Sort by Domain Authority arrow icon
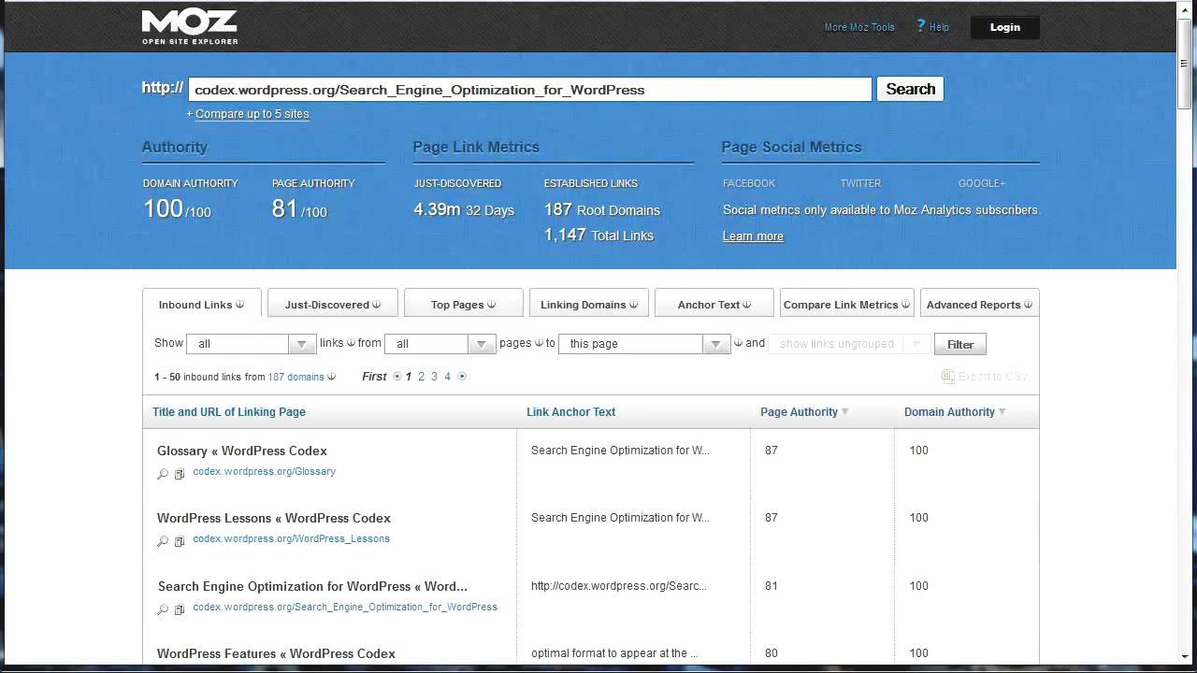The image size is (1197, 673). coord(1002,412)
